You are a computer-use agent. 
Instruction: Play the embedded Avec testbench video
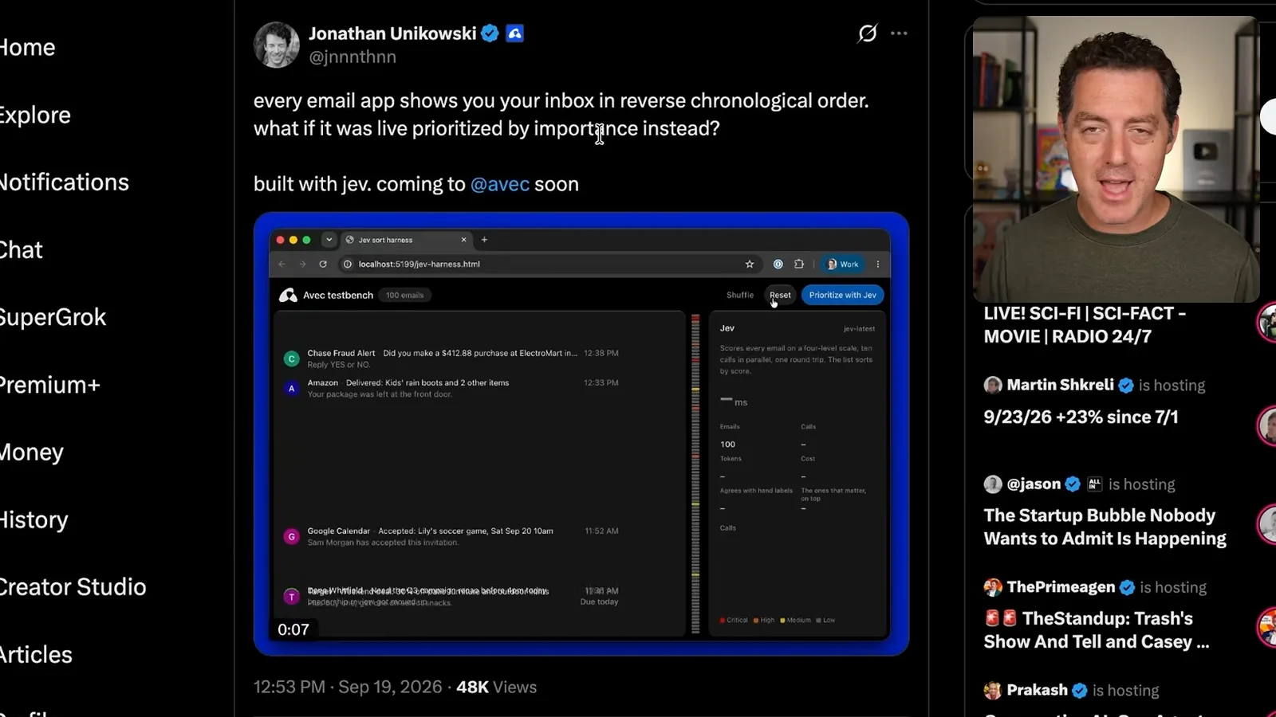(x=581, y=434)
